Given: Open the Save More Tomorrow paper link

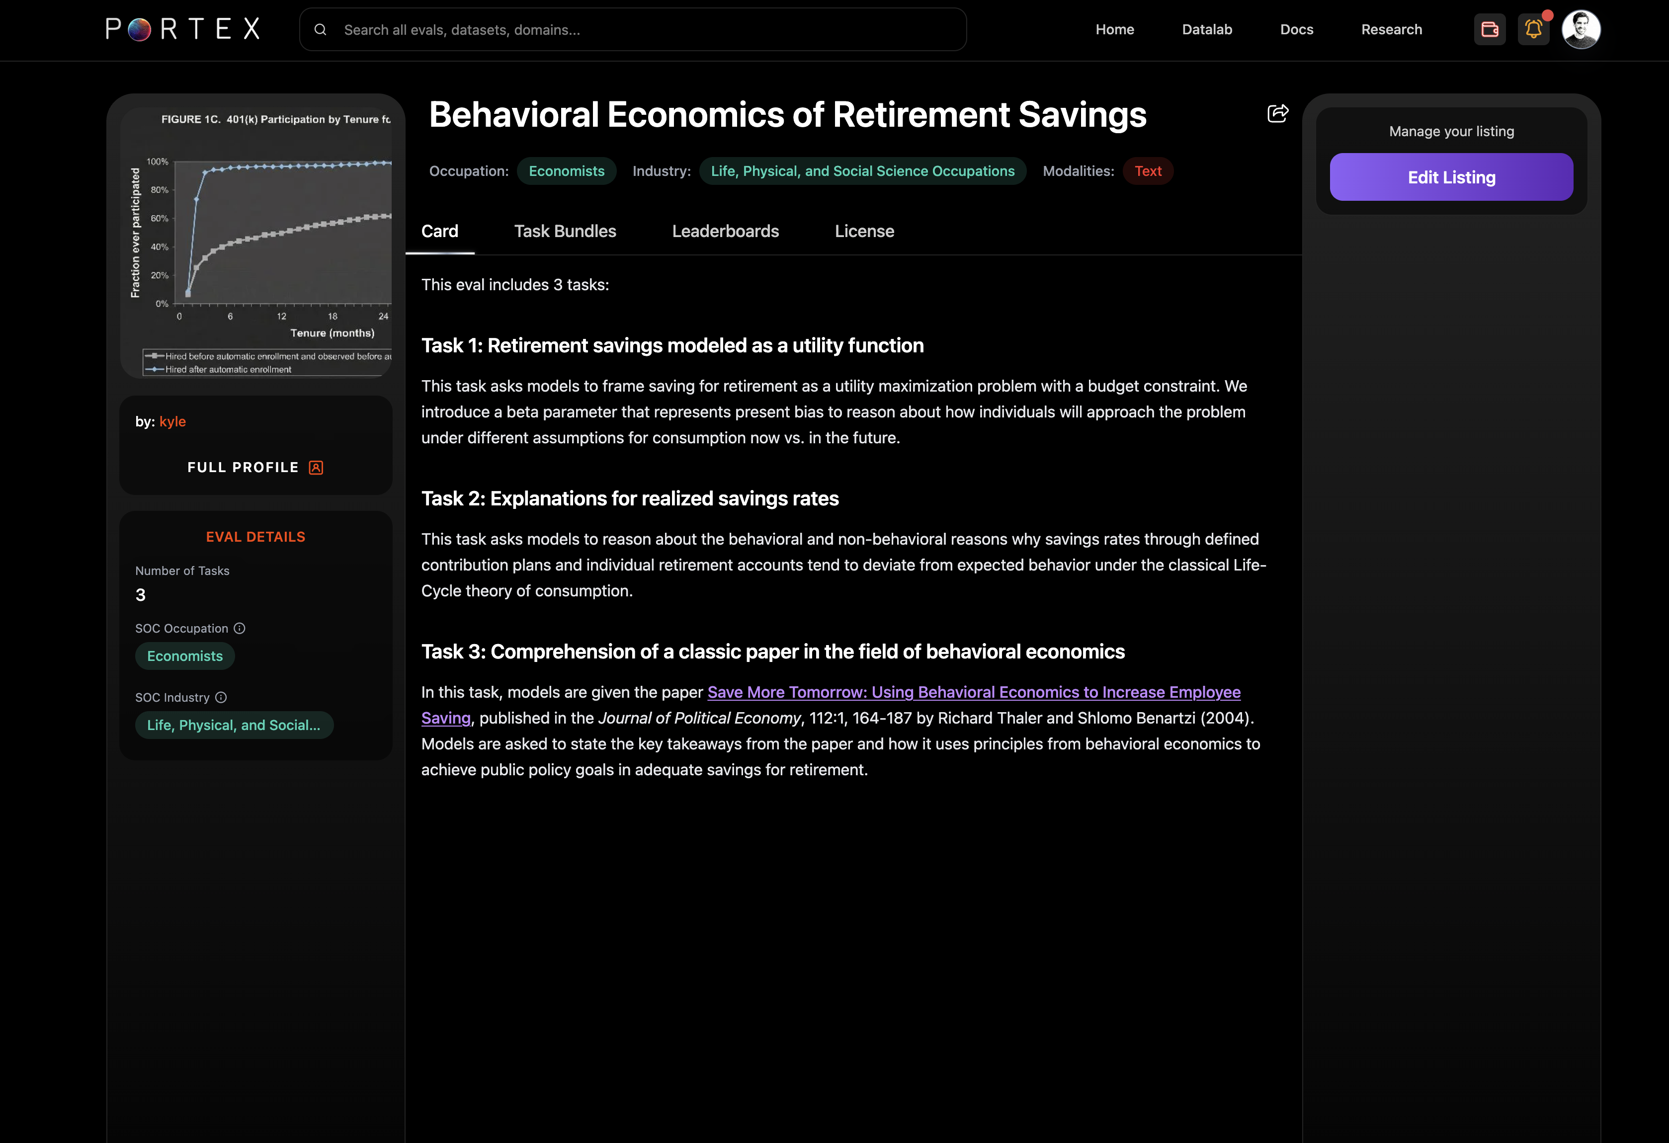Looking at the screenshot, I should click(x=973, y=692).
